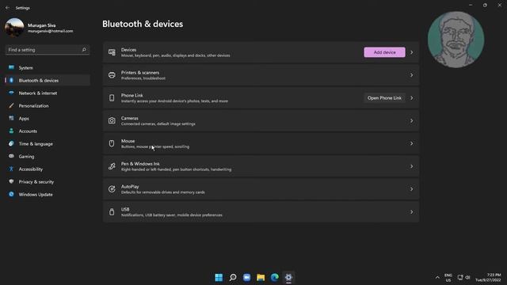Click the Time & language globe icon

[11, 143]
